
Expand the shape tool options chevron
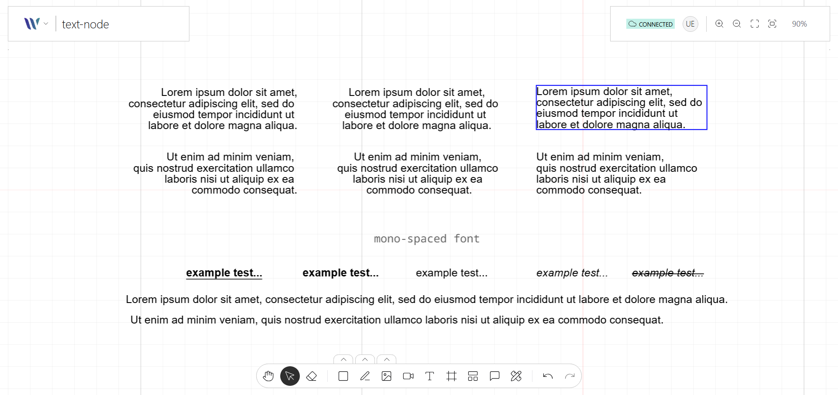click(x=343, y=359)
